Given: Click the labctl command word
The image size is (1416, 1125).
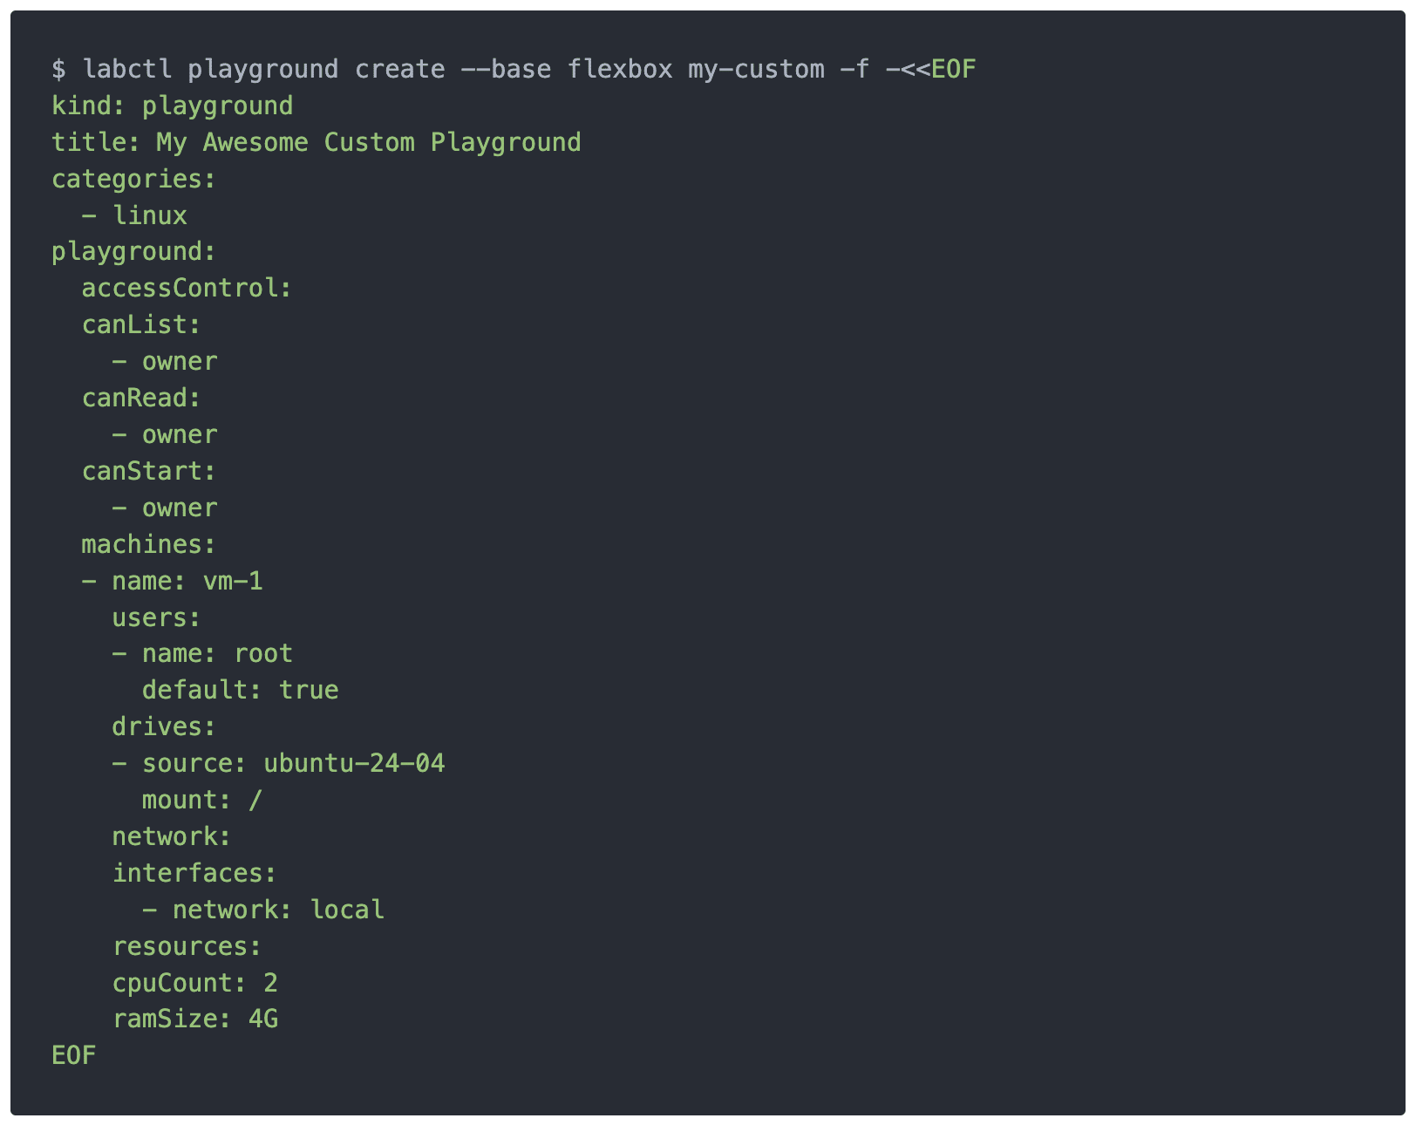Looking at the screenshot, I should (126, 69).
